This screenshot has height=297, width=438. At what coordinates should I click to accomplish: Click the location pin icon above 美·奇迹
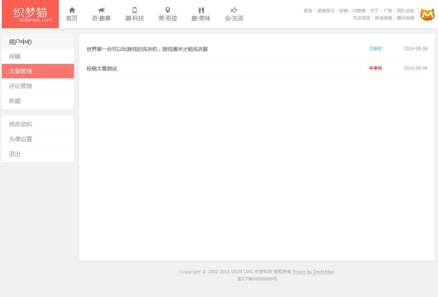(x=168, y=10)
